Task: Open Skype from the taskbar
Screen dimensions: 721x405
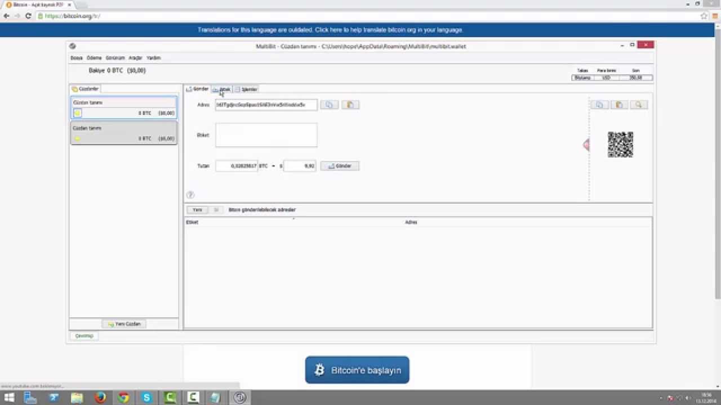Action: pyautogui.click(x=147, y=398)
